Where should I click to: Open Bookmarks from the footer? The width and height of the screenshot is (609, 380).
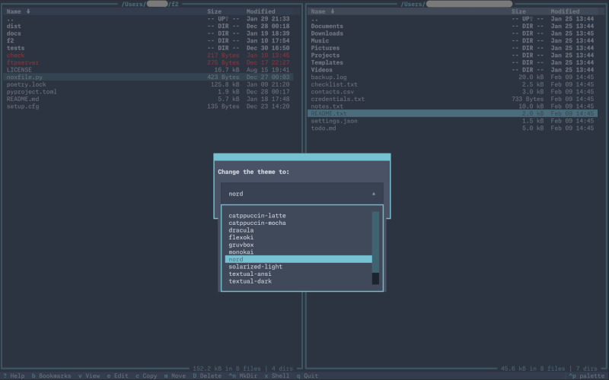[x=51, y=375]
